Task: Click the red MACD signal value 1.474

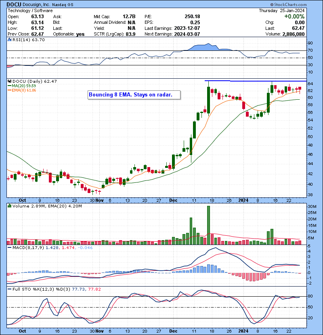Action: (x=68, y=248)
